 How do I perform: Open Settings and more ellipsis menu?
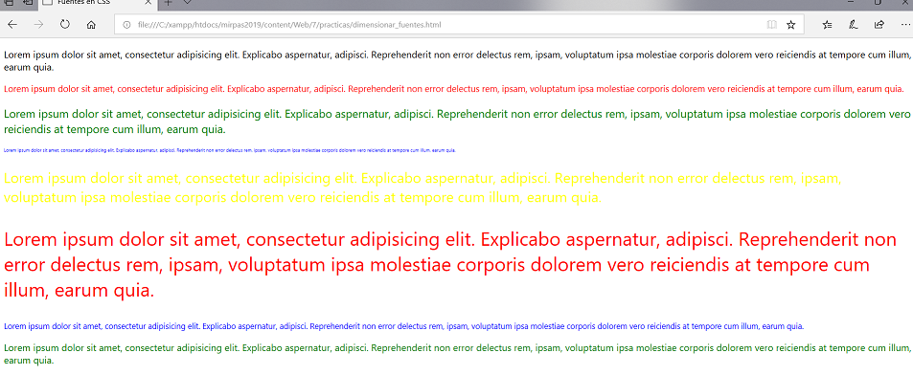point(904,25)
